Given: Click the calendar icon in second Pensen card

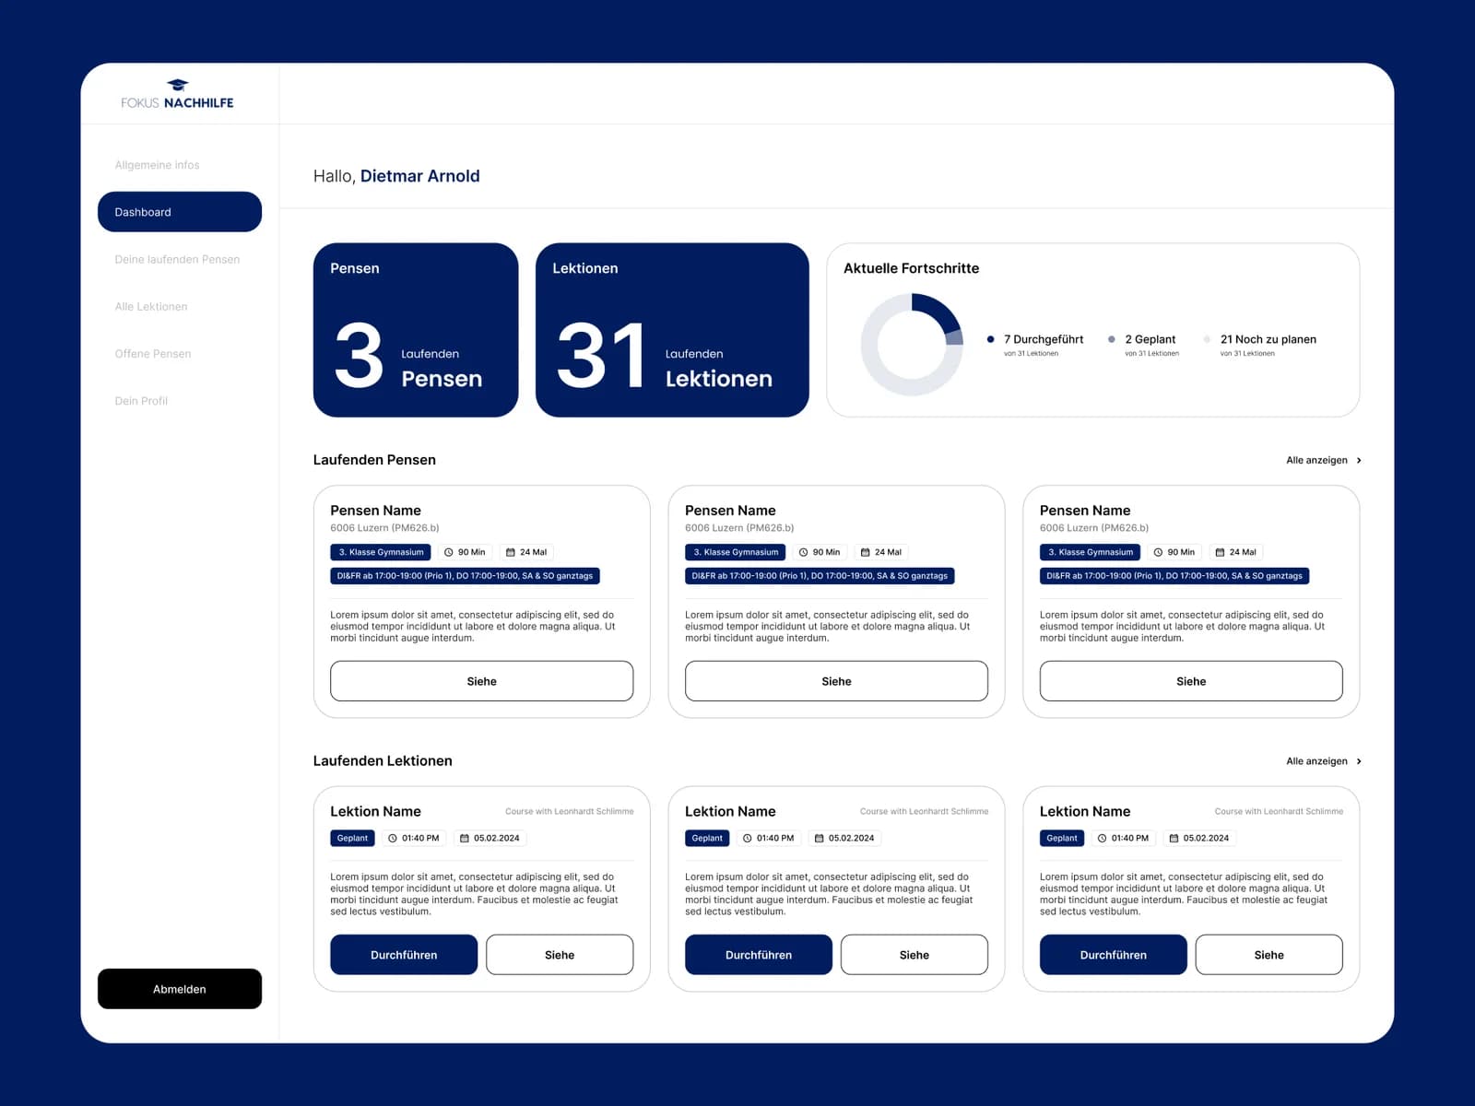Looking at the screenshot, I should click(866, 552).
